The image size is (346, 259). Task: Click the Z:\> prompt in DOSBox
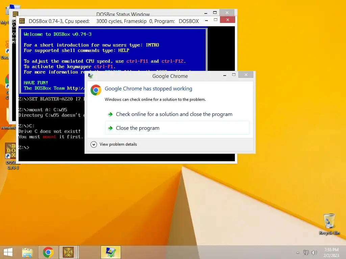click(24, 148)
